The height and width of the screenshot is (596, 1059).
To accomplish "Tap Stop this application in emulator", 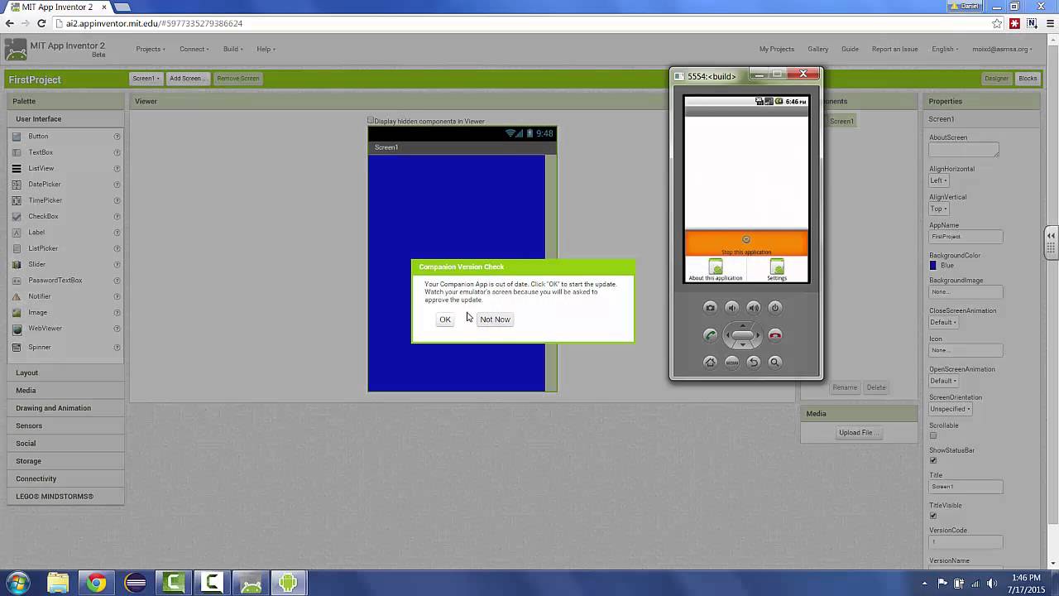I will click(x=746, y=244).
